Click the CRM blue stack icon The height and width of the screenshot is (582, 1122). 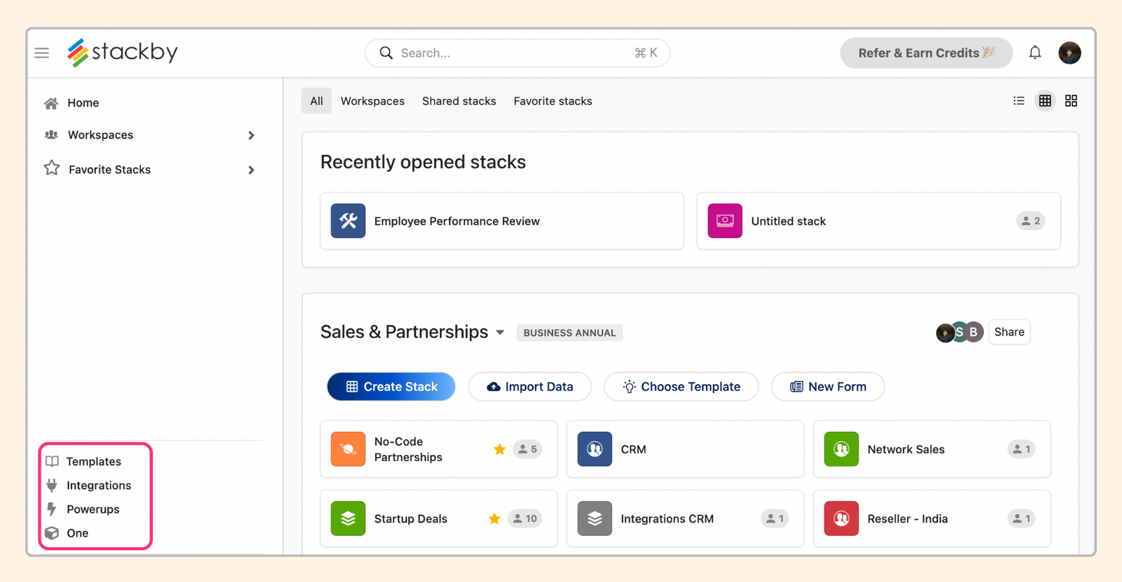[595, 449]
